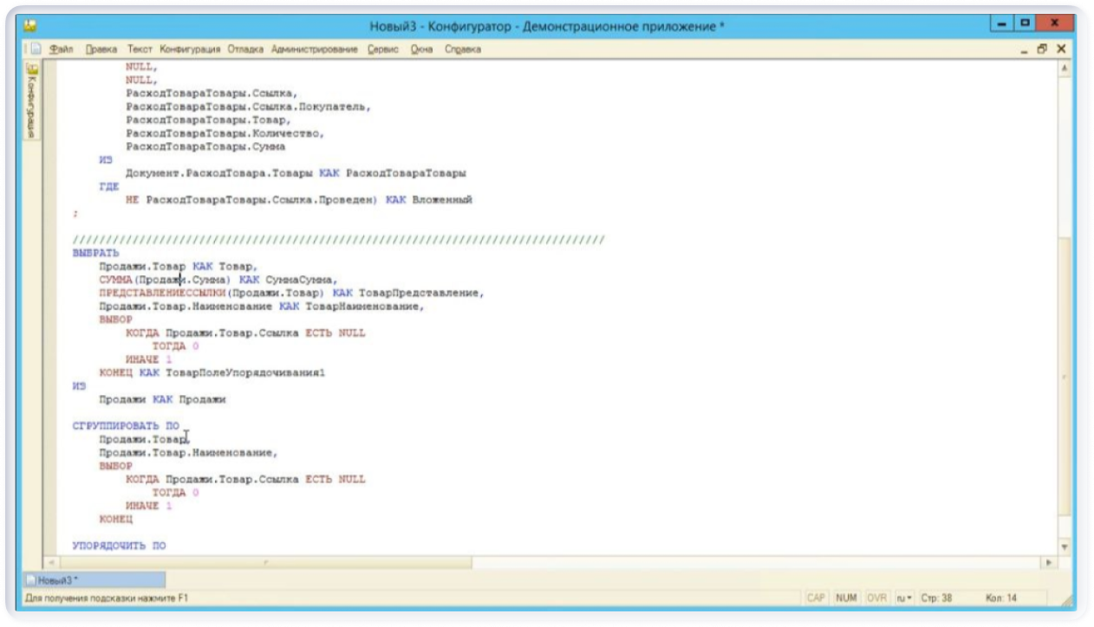Screen dimensions: 1094x627
Task: Open the ru language dropdown in status bar
Action: click(x=903, y=598)
